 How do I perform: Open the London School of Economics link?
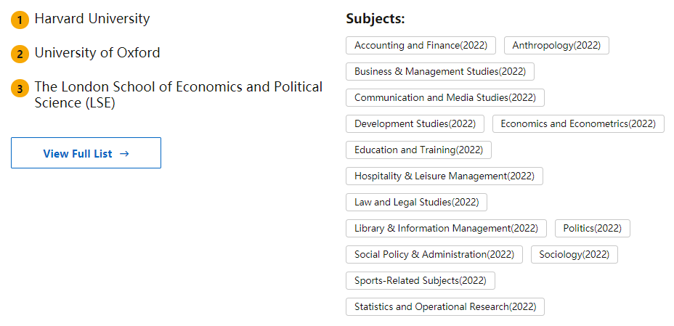pos(178,94)
